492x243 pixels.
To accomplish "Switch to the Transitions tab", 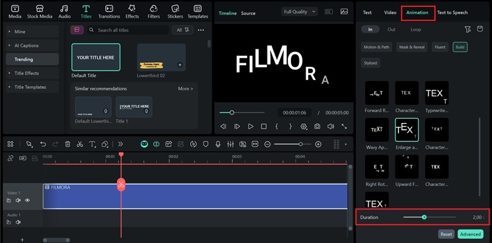I will coord(109,12).
